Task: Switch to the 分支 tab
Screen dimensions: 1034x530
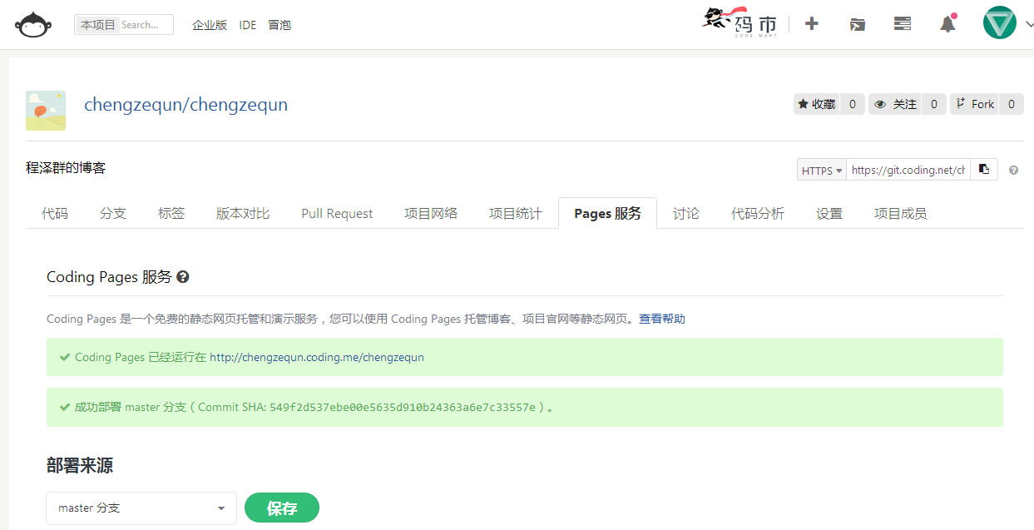Action: [x=113, y=214]
